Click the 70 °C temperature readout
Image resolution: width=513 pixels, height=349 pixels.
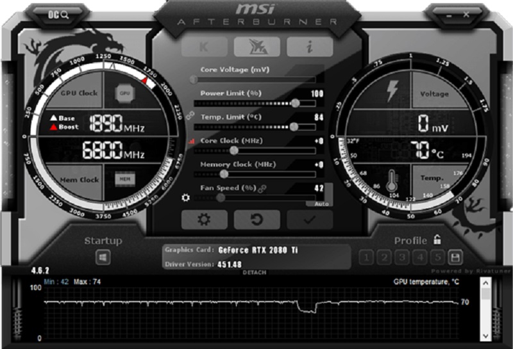coord(427,150)
